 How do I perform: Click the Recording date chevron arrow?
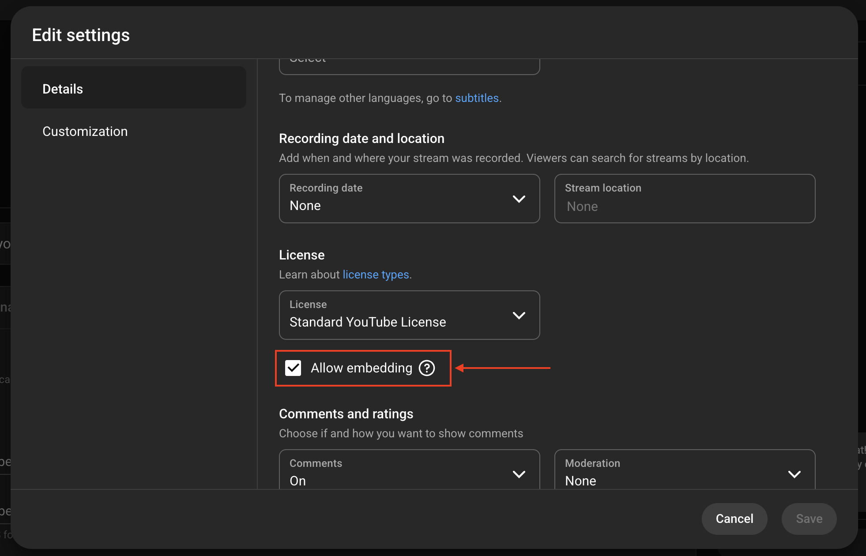point(519,199)
